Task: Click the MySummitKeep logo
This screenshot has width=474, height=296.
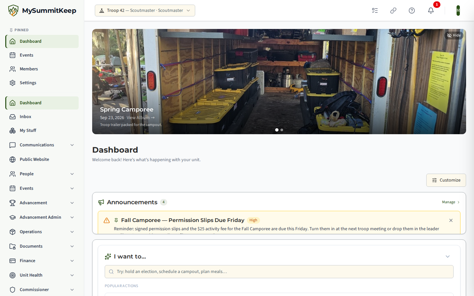Action: point(42,11)
